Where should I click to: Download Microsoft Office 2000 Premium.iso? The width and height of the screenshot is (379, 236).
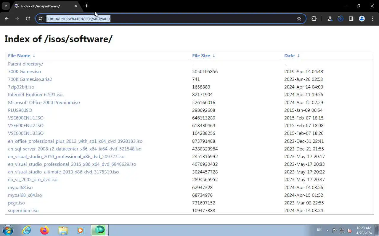(x=44, y=102)
